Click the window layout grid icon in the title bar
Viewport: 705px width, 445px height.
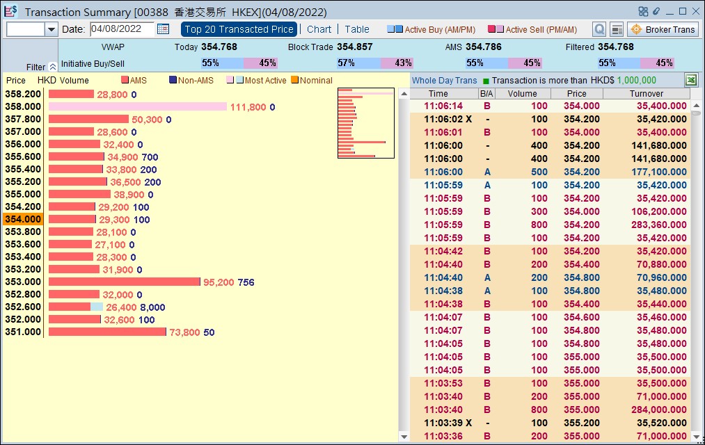(x=643, y=11)
